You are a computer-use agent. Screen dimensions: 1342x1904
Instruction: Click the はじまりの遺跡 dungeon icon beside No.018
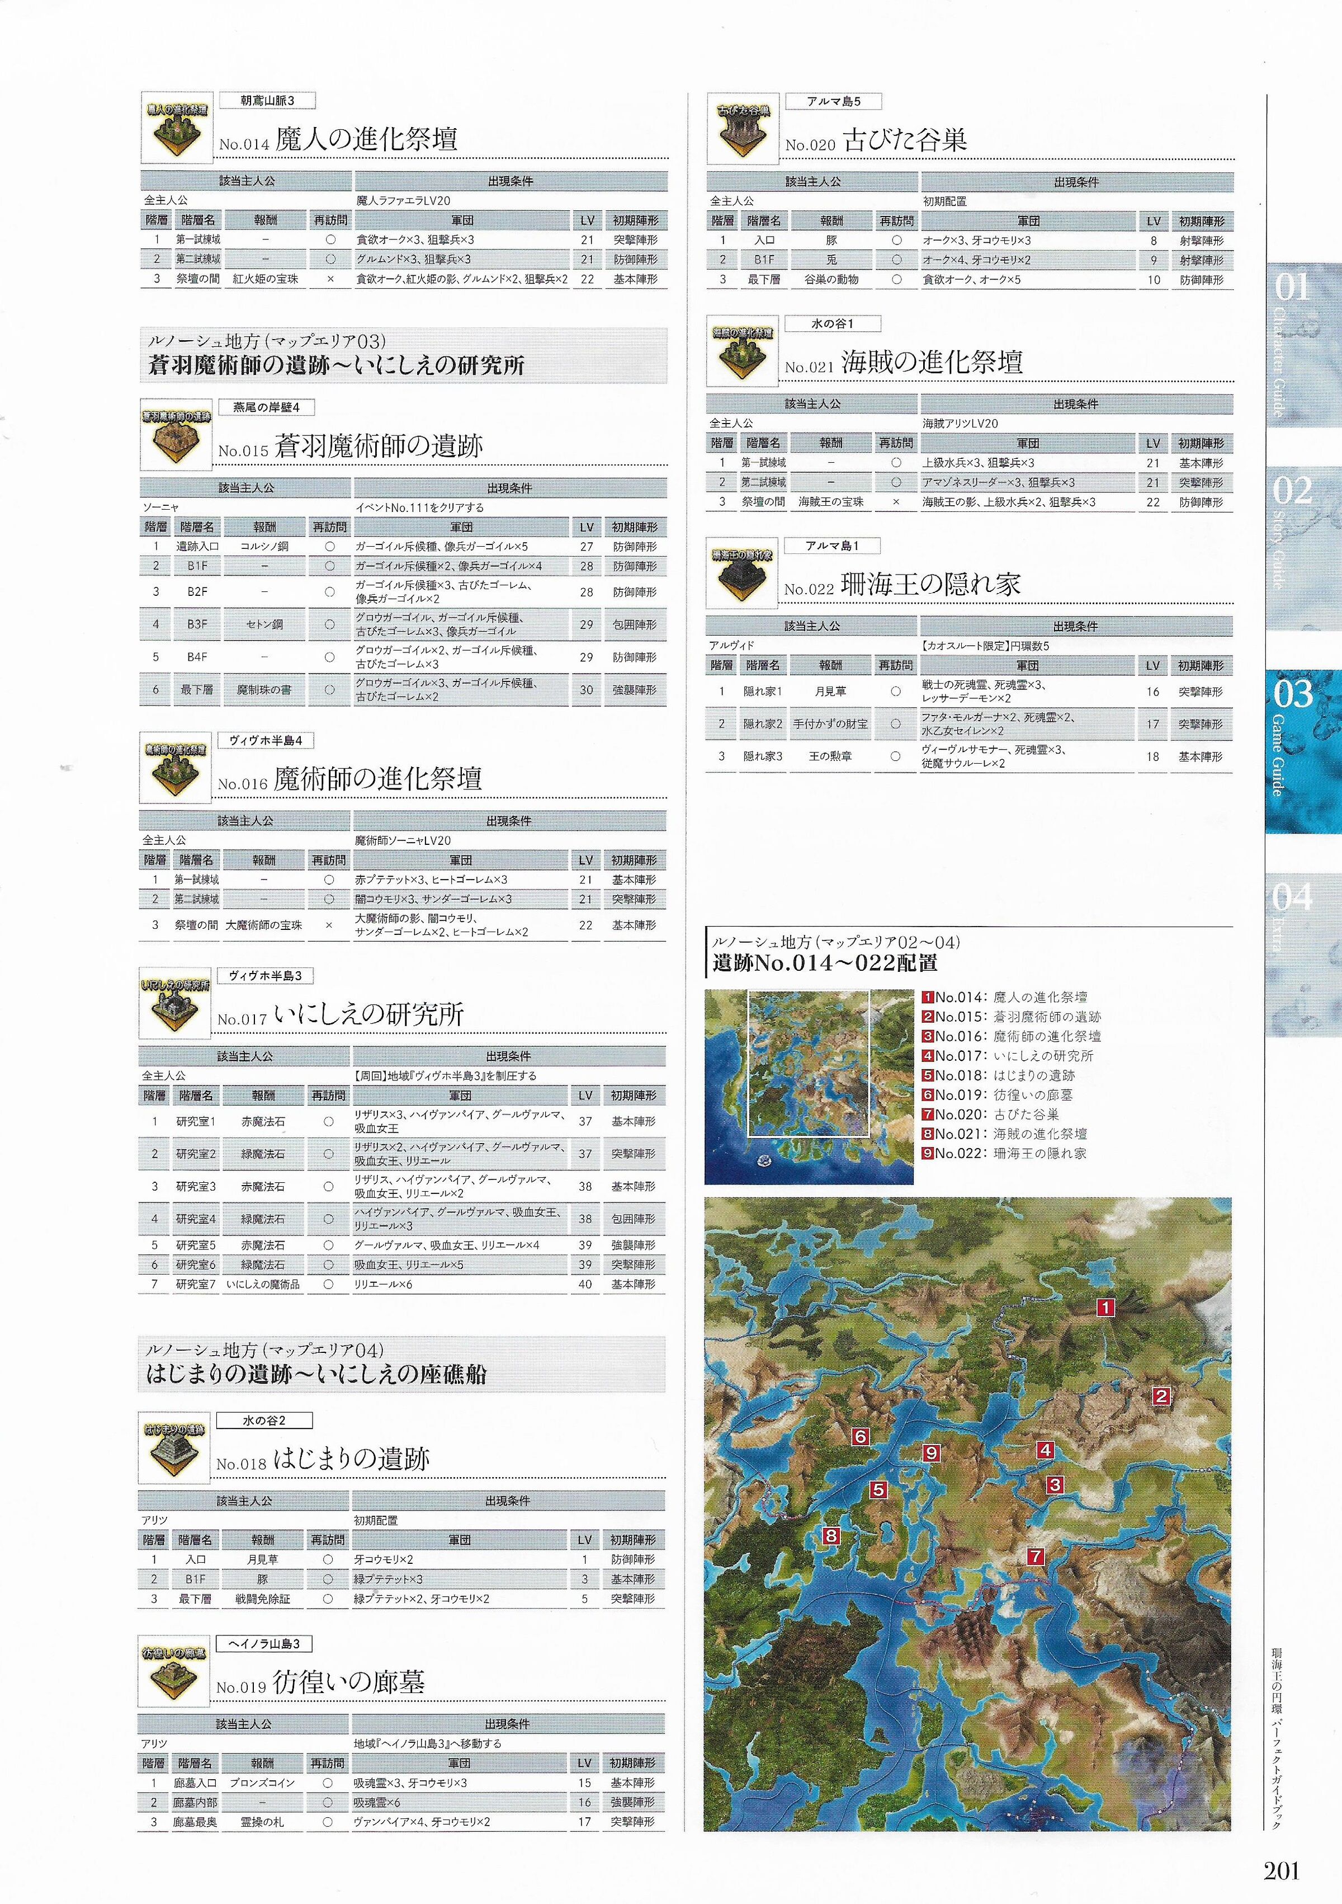pyautogui.click(x=173, y=1449)
